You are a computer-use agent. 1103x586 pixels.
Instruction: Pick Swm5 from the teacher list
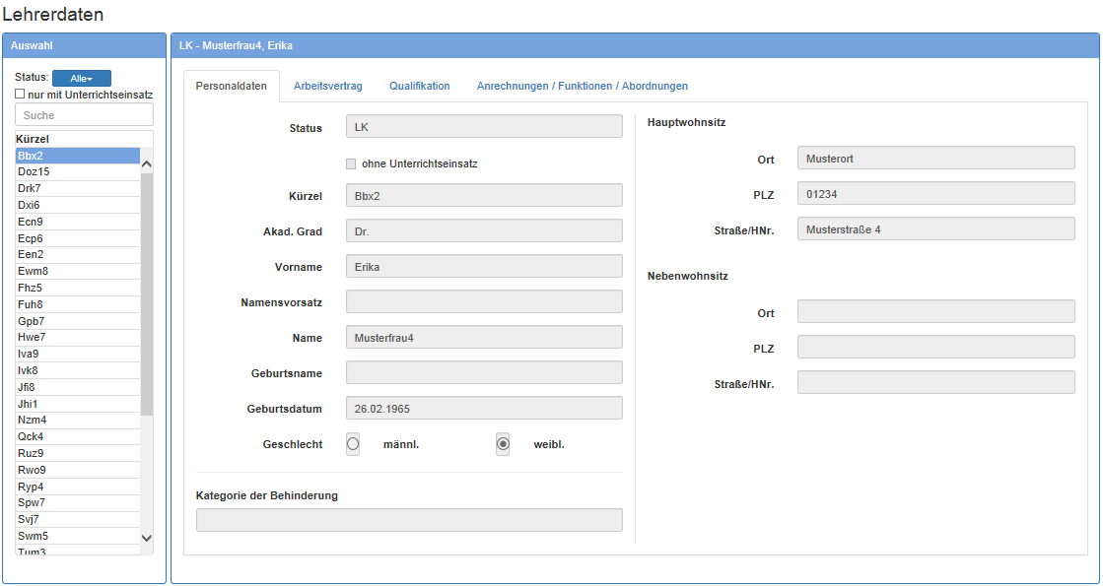tap(33, 536)
